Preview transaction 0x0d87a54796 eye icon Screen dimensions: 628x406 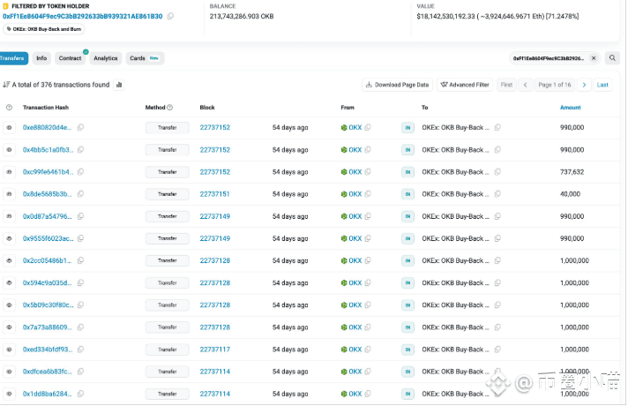click(x=9, y=216)
